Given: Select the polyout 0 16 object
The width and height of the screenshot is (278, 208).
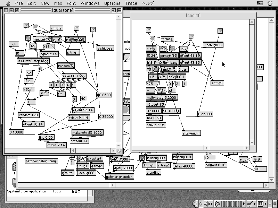Looking at the screenshot, I should click(216, 165).
